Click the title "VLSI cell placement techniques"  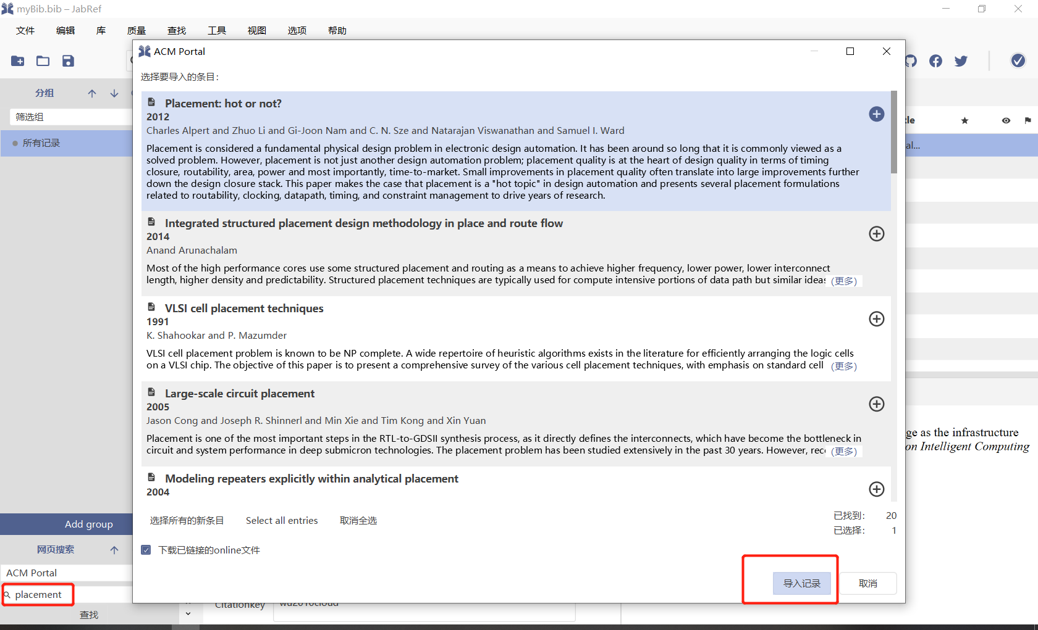point(244,308)
